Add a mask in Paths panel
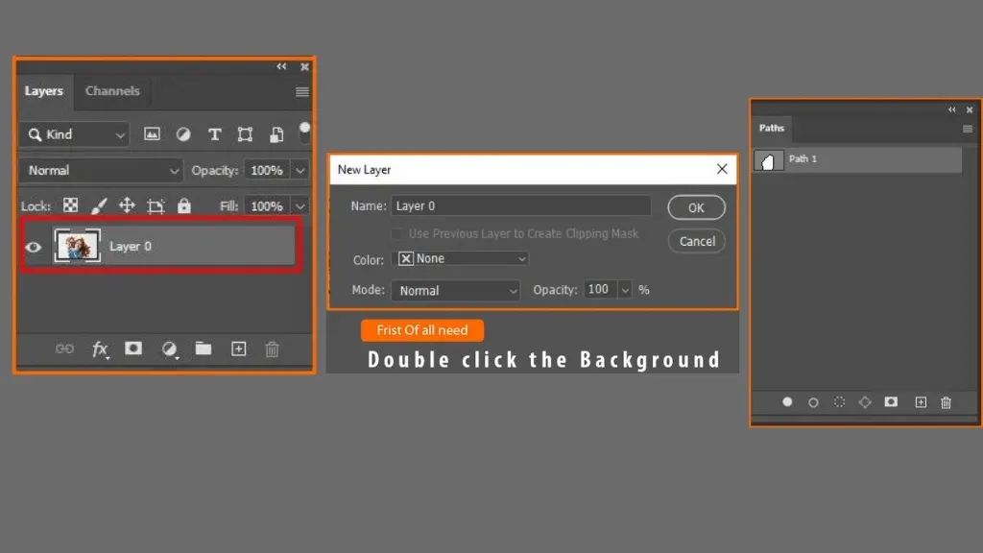 point(891,402)
